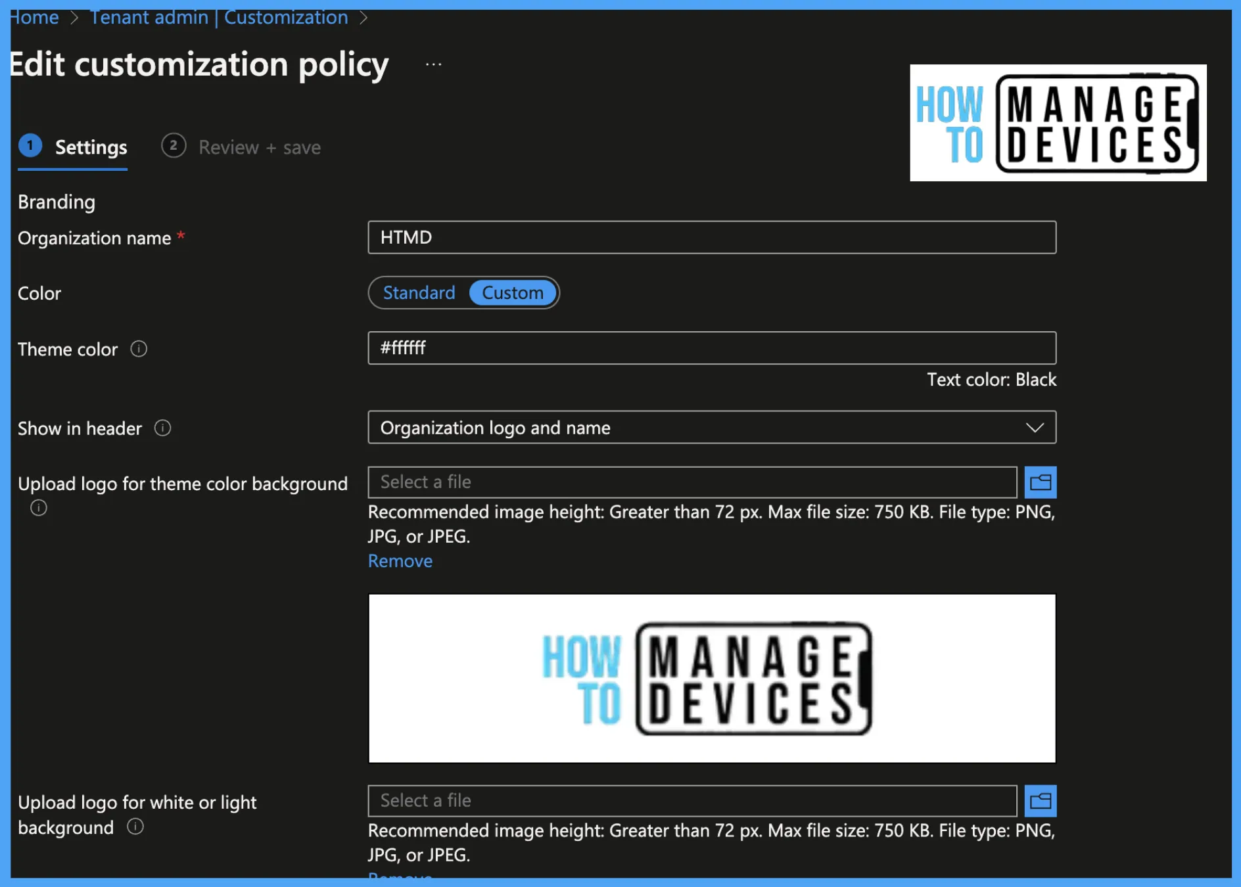Viewport: 1241px width, 887px height.
Task: Click the Organization name label
Action: (95, 238)
